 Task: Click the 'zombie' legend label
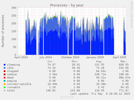click(x=12, y=74)
